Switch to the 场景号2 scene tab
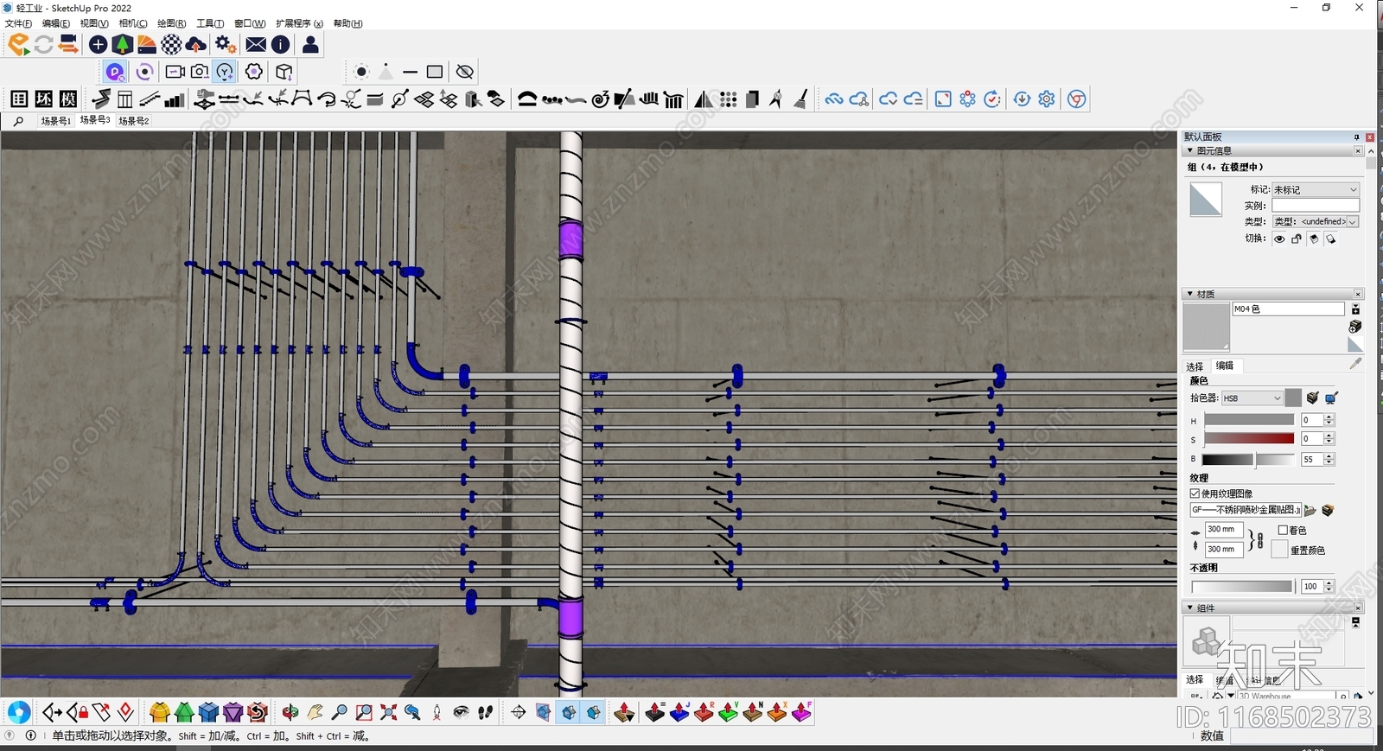 click(134, 122)
